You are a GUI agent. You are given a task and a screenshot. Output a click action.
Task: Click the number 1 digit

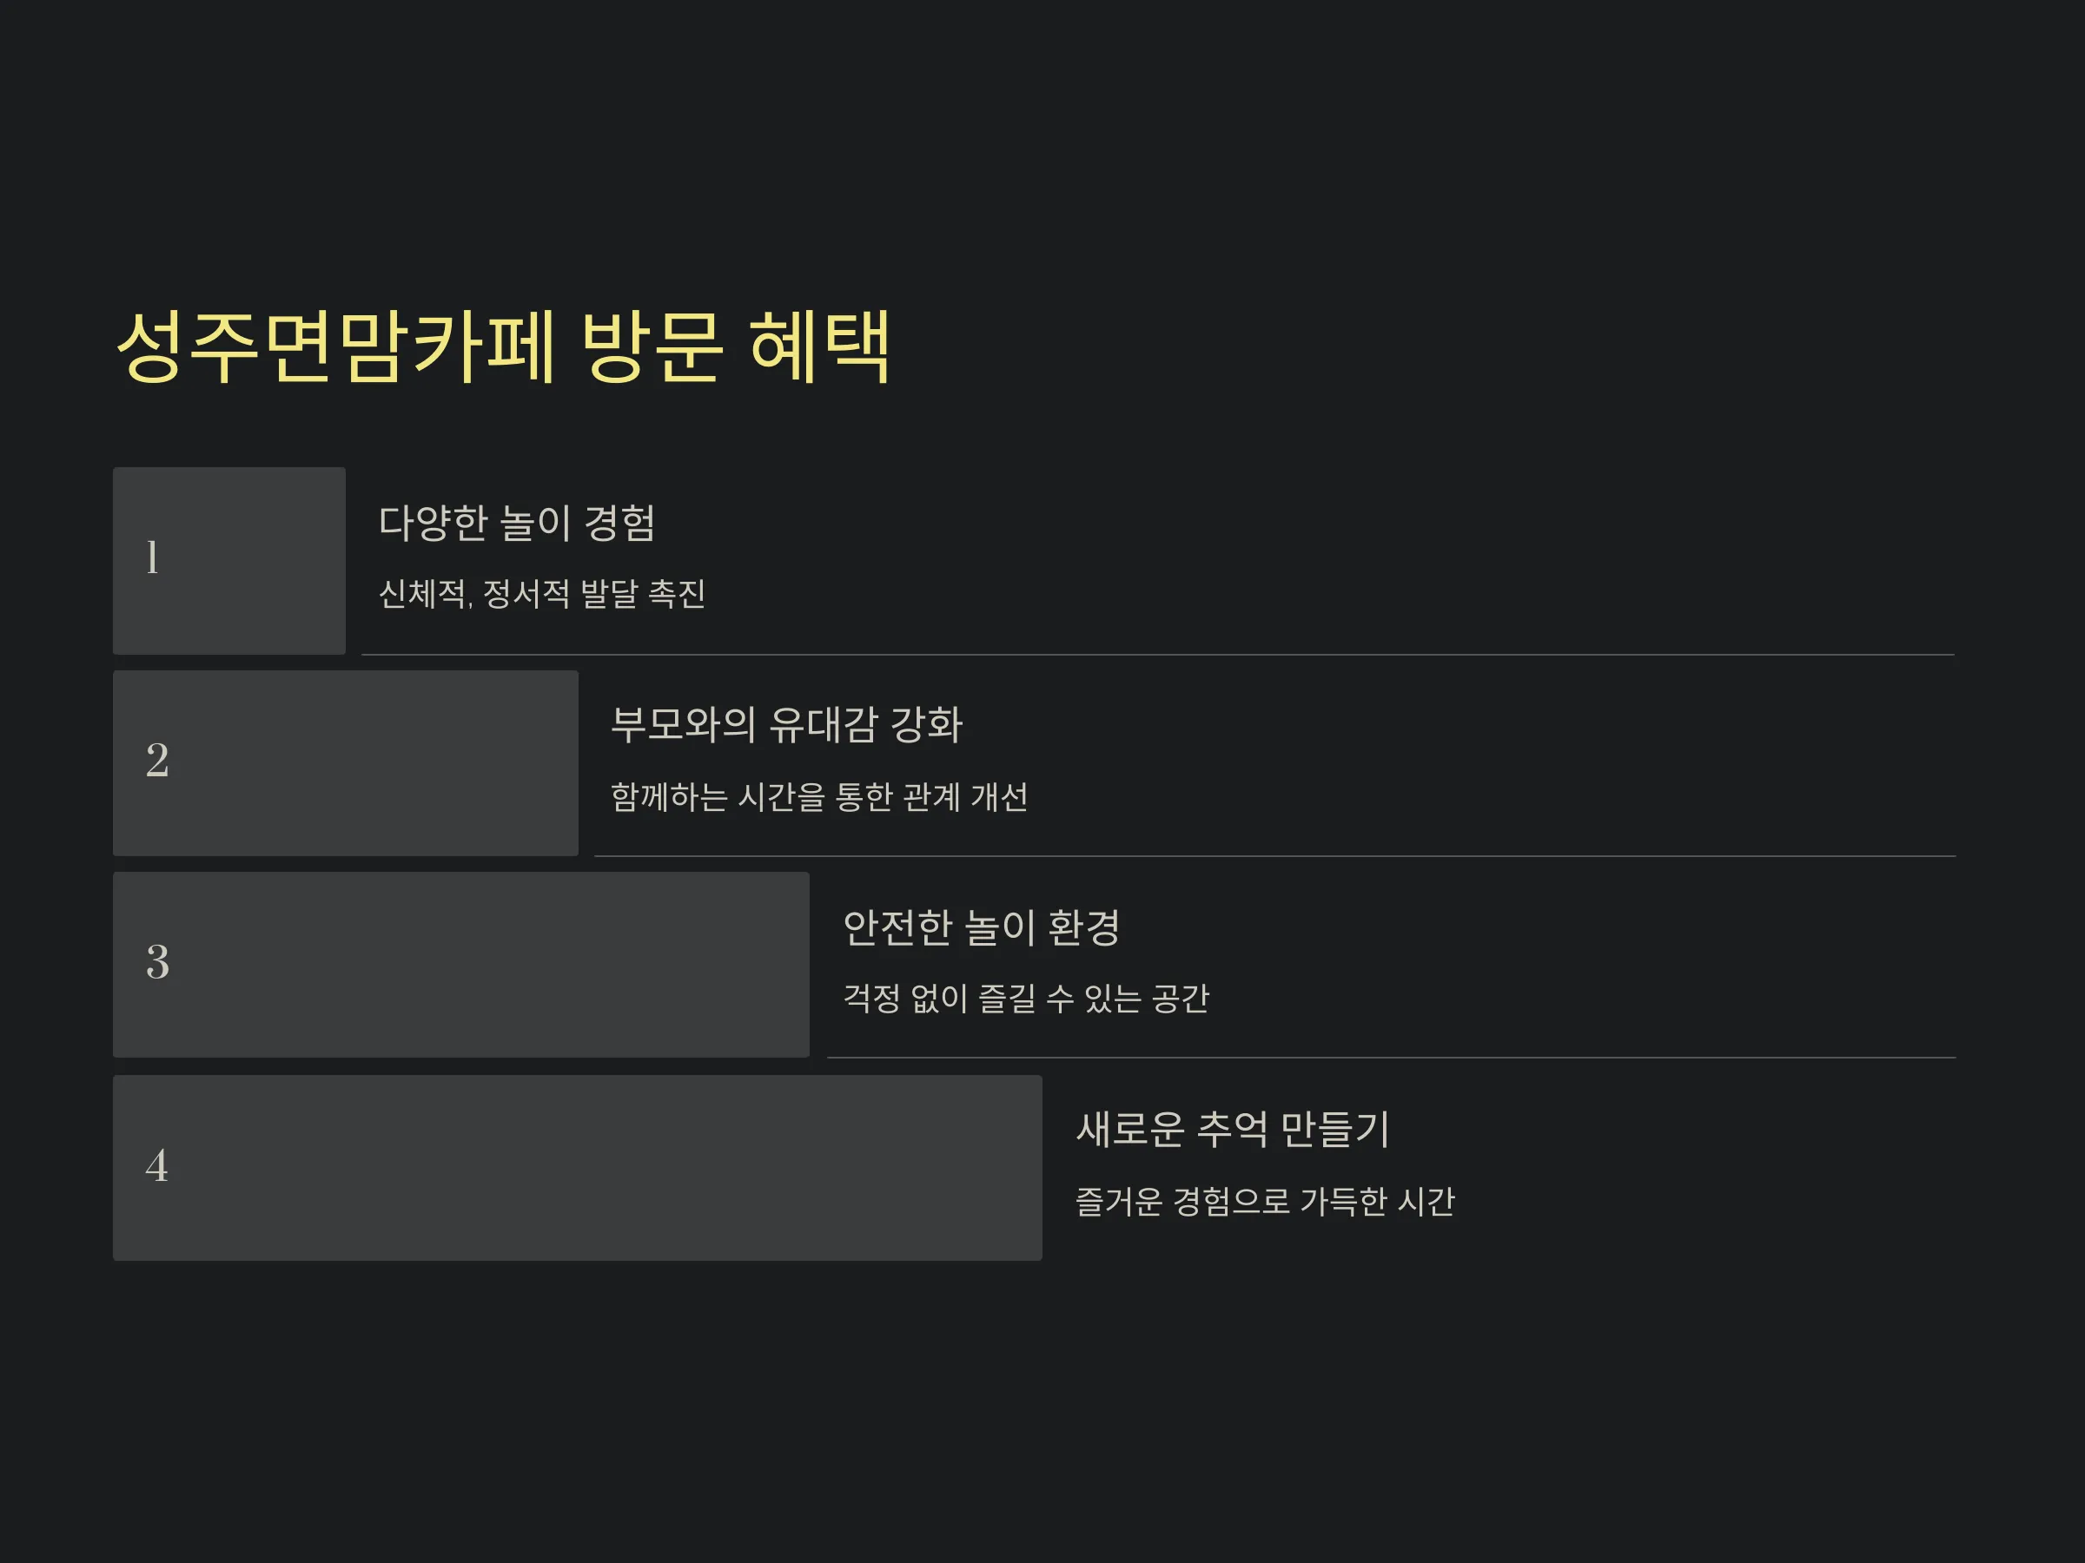click(153, 557)
